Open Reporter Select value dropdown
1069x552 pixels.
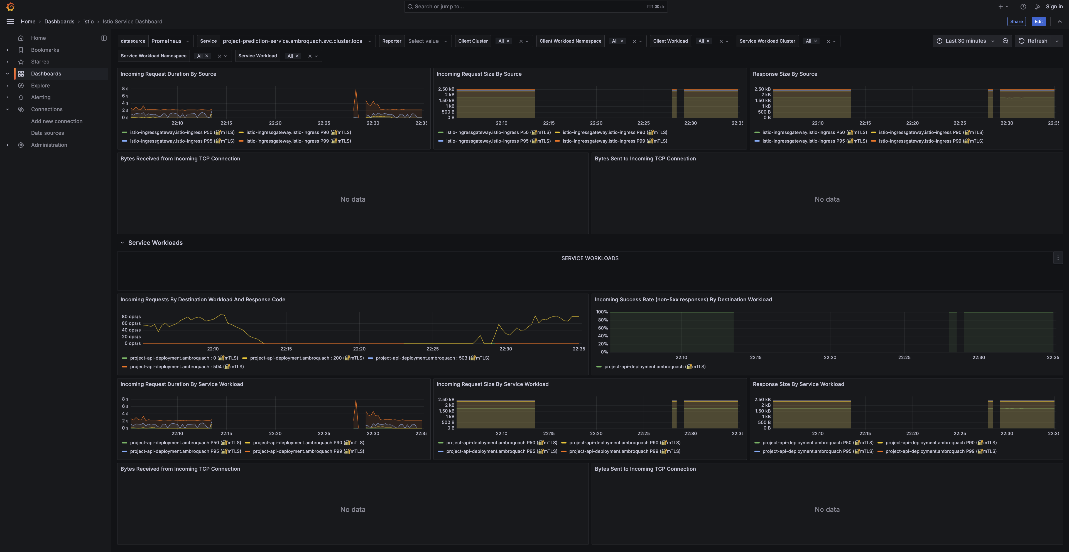tap(428, 41)
